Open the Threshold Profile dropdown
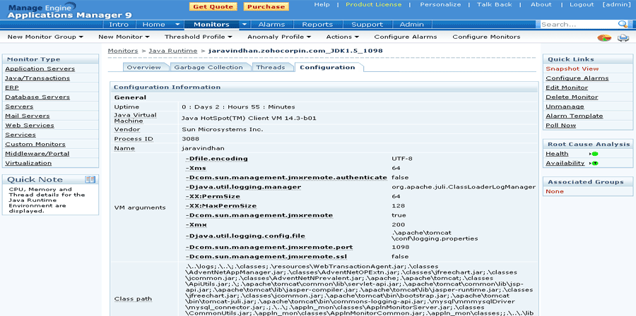Image resolution: width=636 pixels, height=316 pixels. click(199, 37)
